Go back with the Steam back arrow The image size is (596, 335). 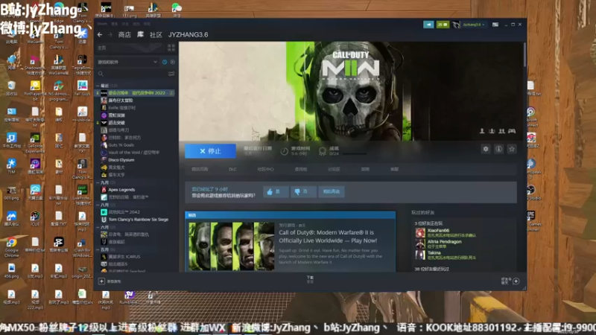pos(100,34)
